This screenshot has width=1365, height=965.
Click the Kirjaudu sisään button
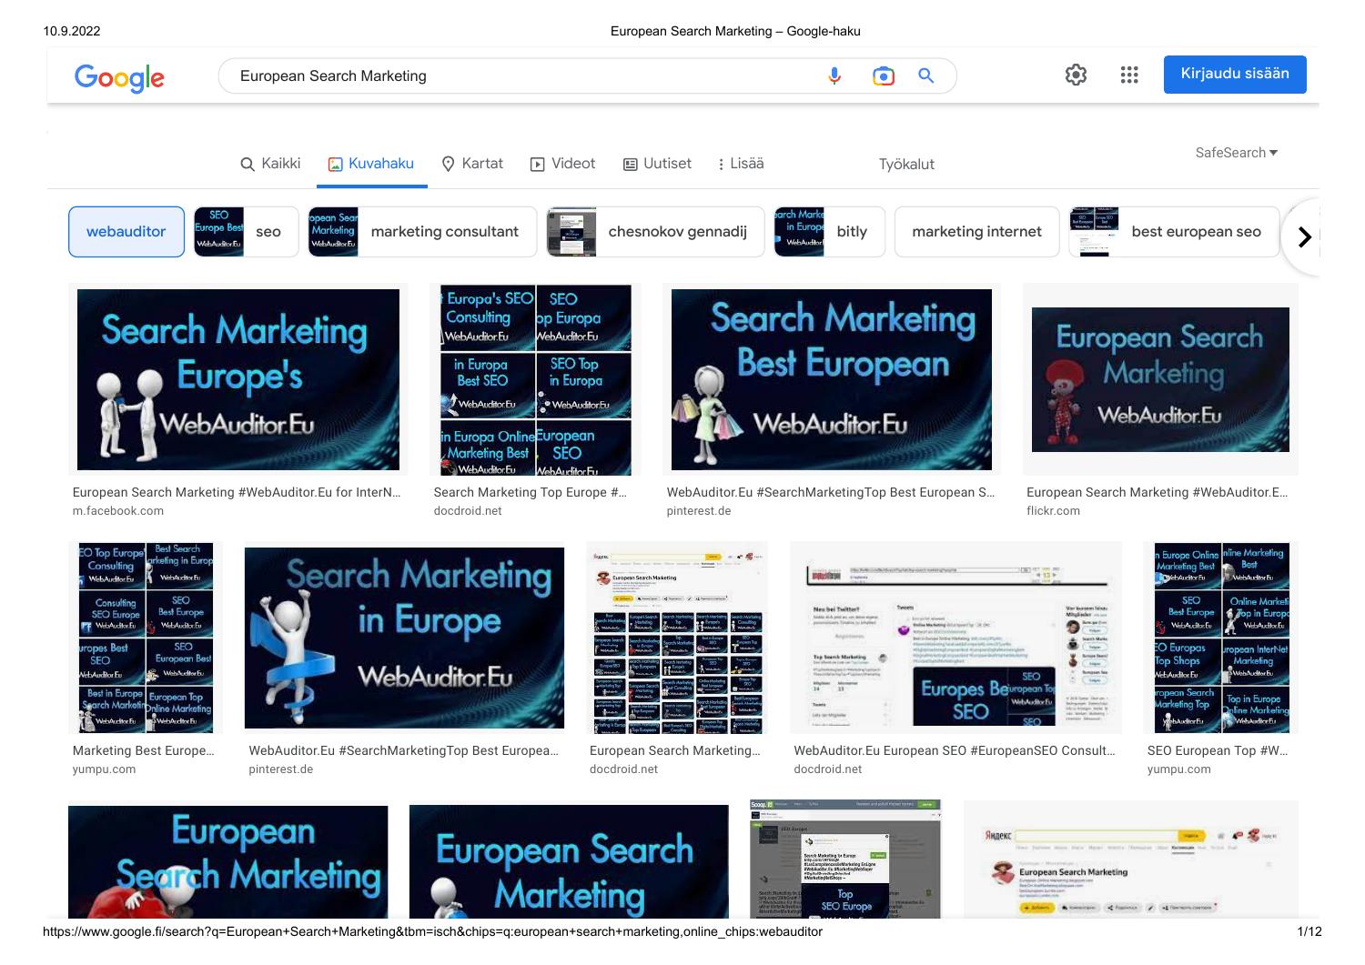1234,74
